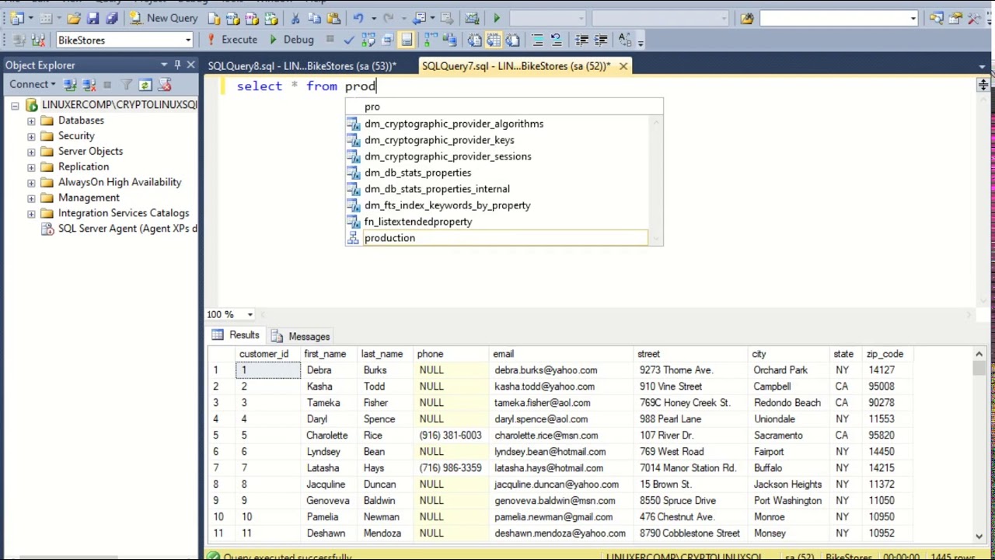
Task: Click the Start Debugging green arrow icon
Action: 497,19
